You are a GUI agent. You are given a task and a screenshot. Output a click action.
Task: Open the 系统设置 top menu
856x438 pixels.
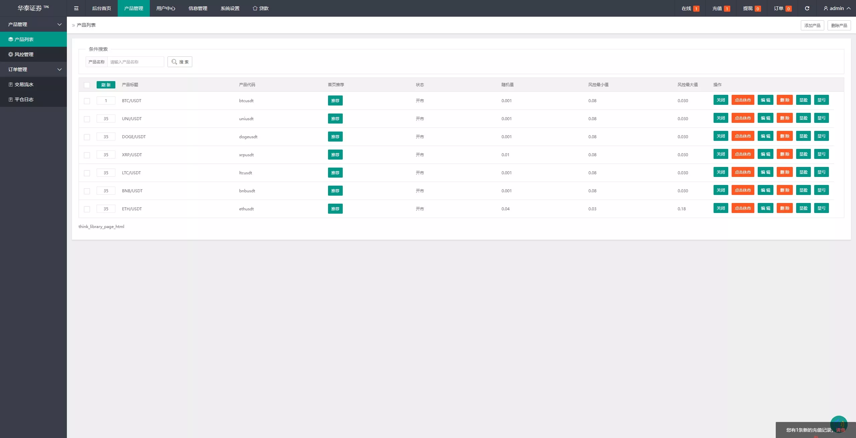(230, 8)
